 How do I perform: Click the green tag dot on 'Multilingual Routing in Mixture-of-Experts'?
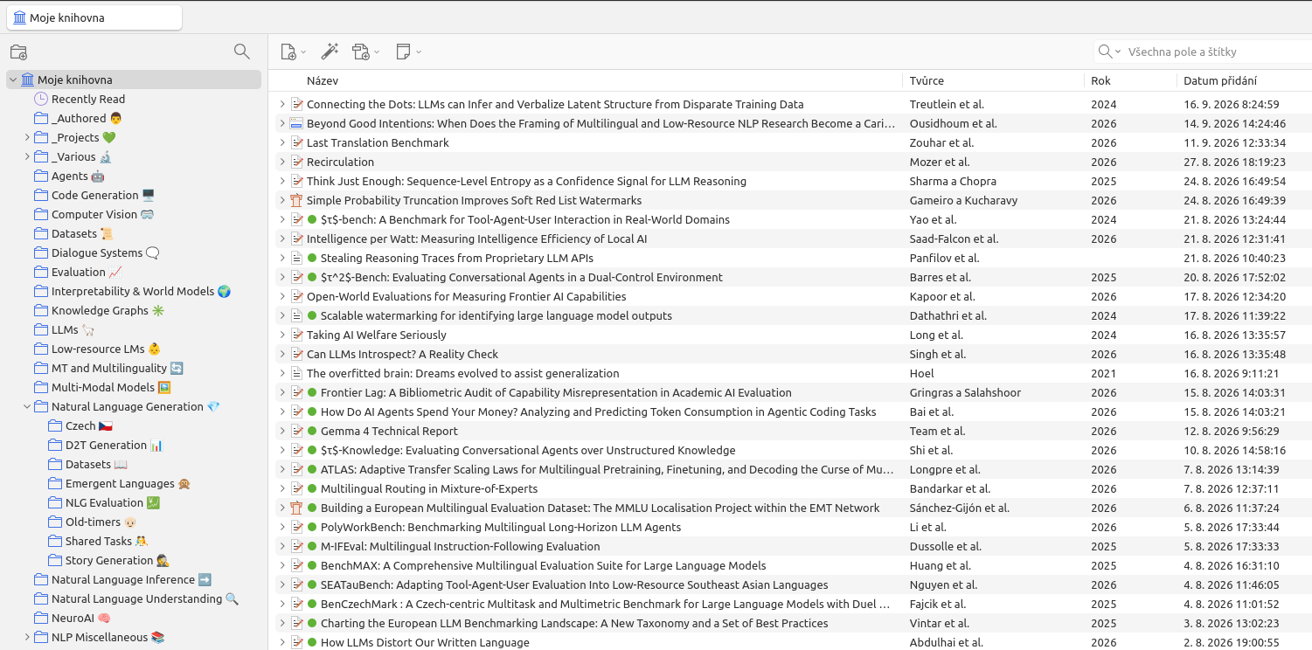point(311,488)
